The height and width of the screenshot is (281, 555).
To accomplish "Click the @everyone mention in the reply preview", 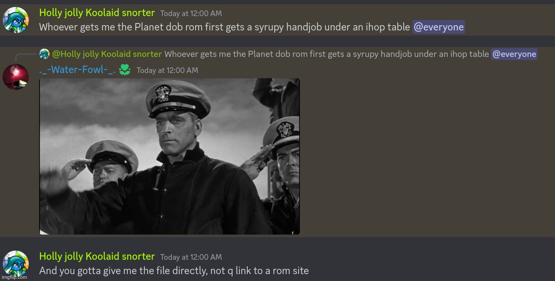I will [x=514, y=54].
